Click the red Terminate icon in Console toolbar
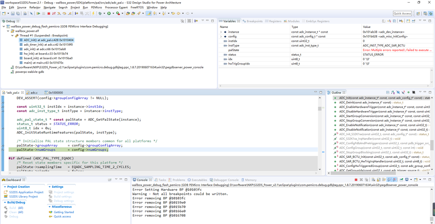This screenshot has width=435, height=224. click(356, 180)
